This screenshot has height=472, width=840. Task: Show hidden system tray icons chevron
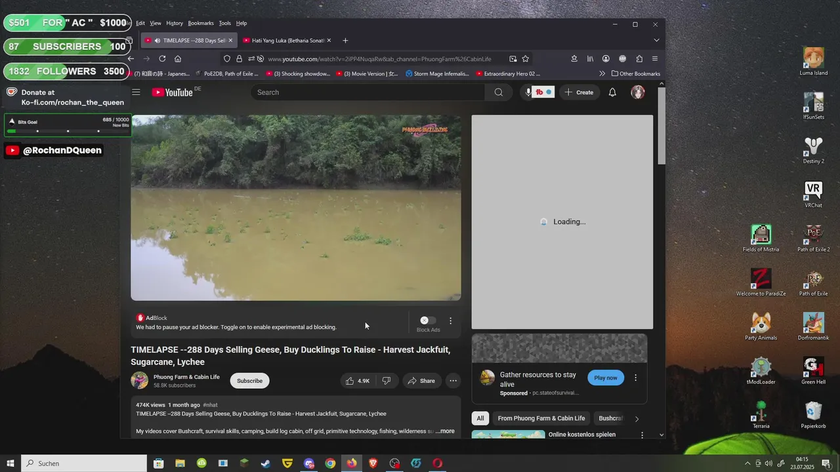pyautogui.click(x=747, y=463)
